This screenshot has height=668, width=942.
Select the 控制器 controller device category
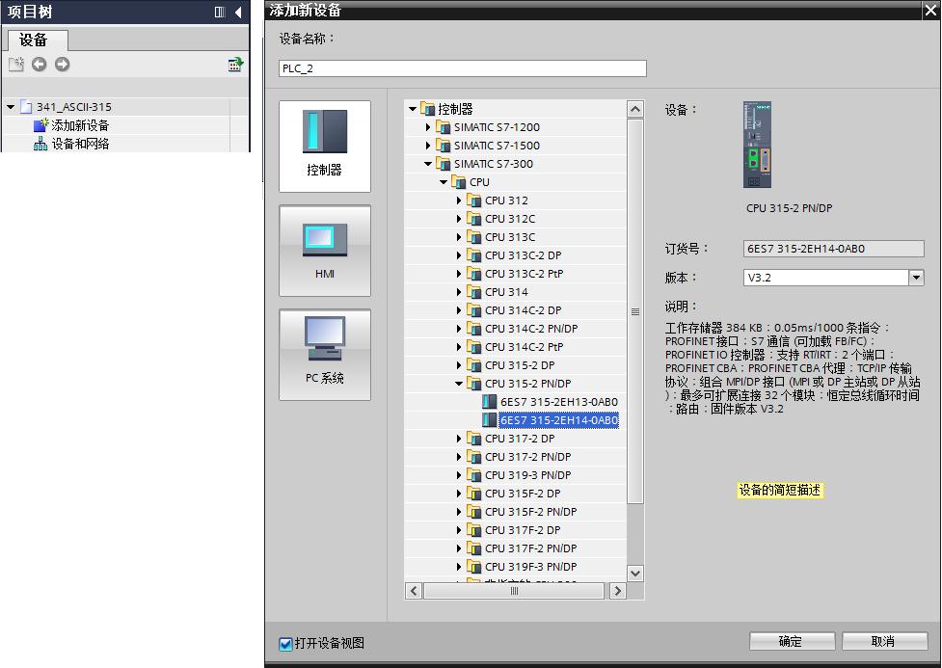[324, 146]
